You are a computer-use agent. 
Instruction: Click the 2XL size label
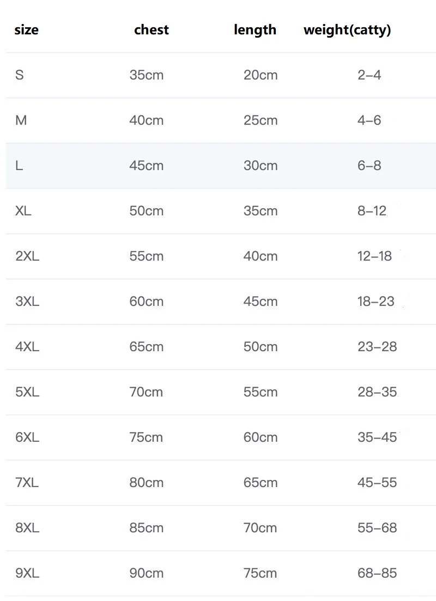coord(27,256)
